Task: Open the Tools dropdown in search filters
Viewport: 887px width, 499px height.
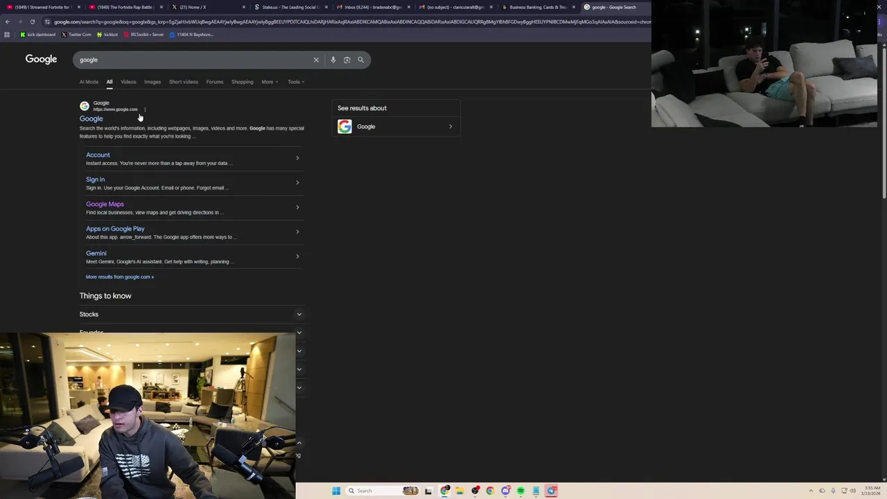Action: [296, 82]
